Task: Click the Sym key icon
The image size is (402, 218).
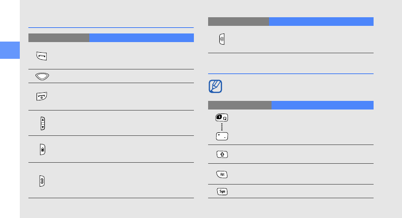Action: (222, 192)
